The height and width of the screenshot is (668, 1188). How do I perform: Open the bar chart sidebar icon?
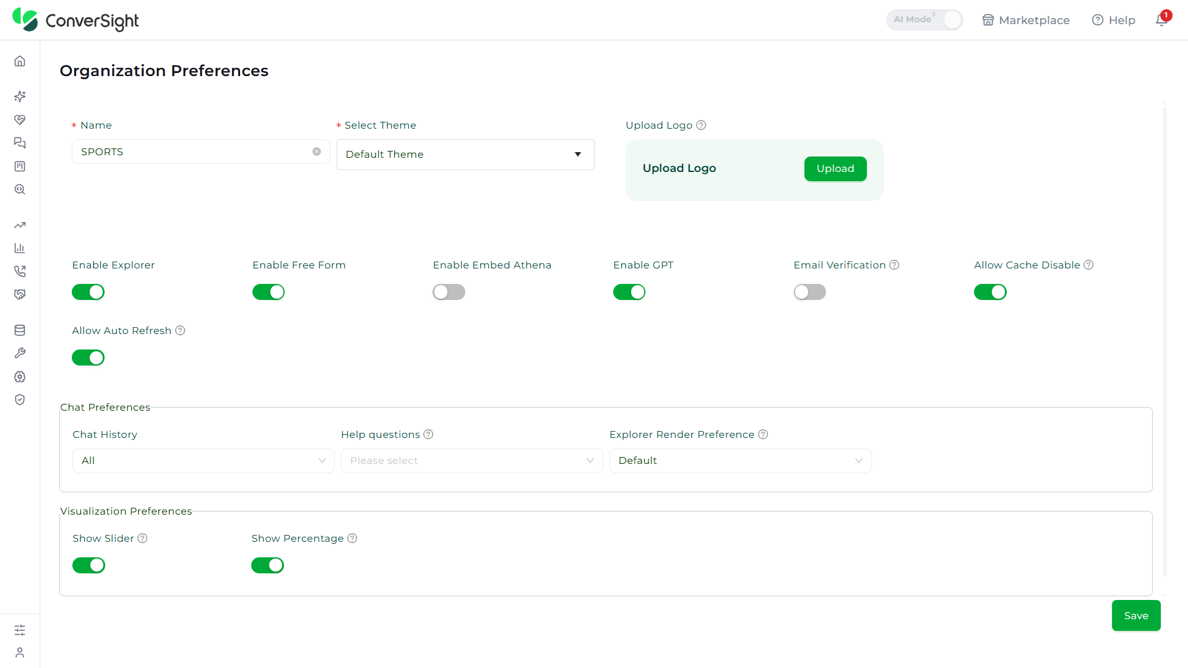20,248
